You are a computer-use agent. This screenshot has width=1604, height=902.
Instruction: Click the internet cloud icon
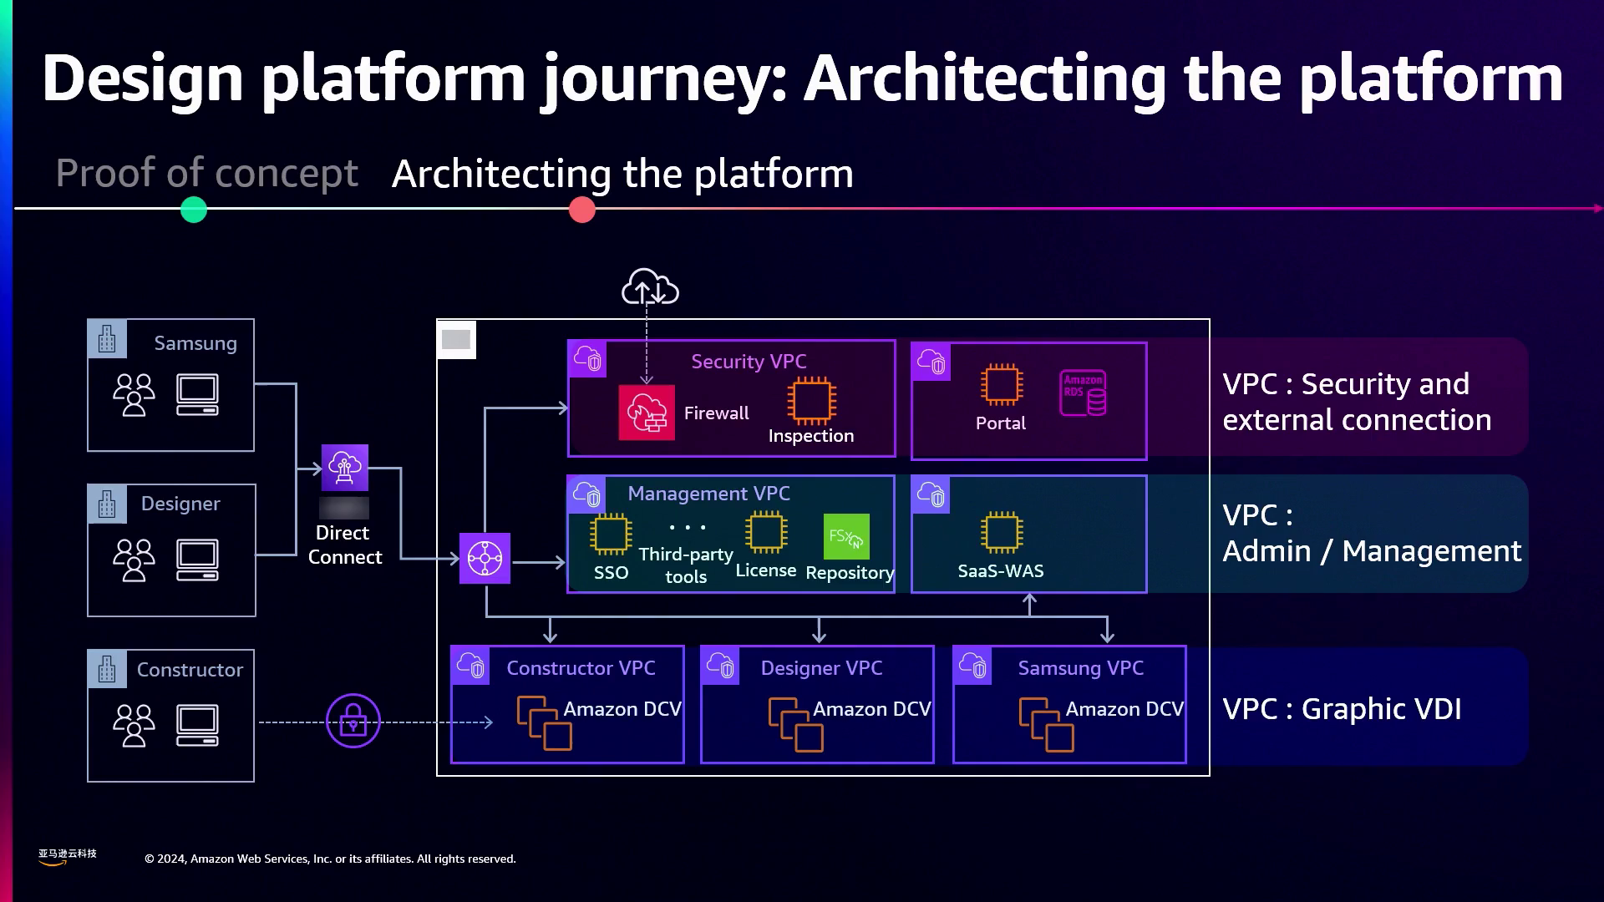click(650, 287)
